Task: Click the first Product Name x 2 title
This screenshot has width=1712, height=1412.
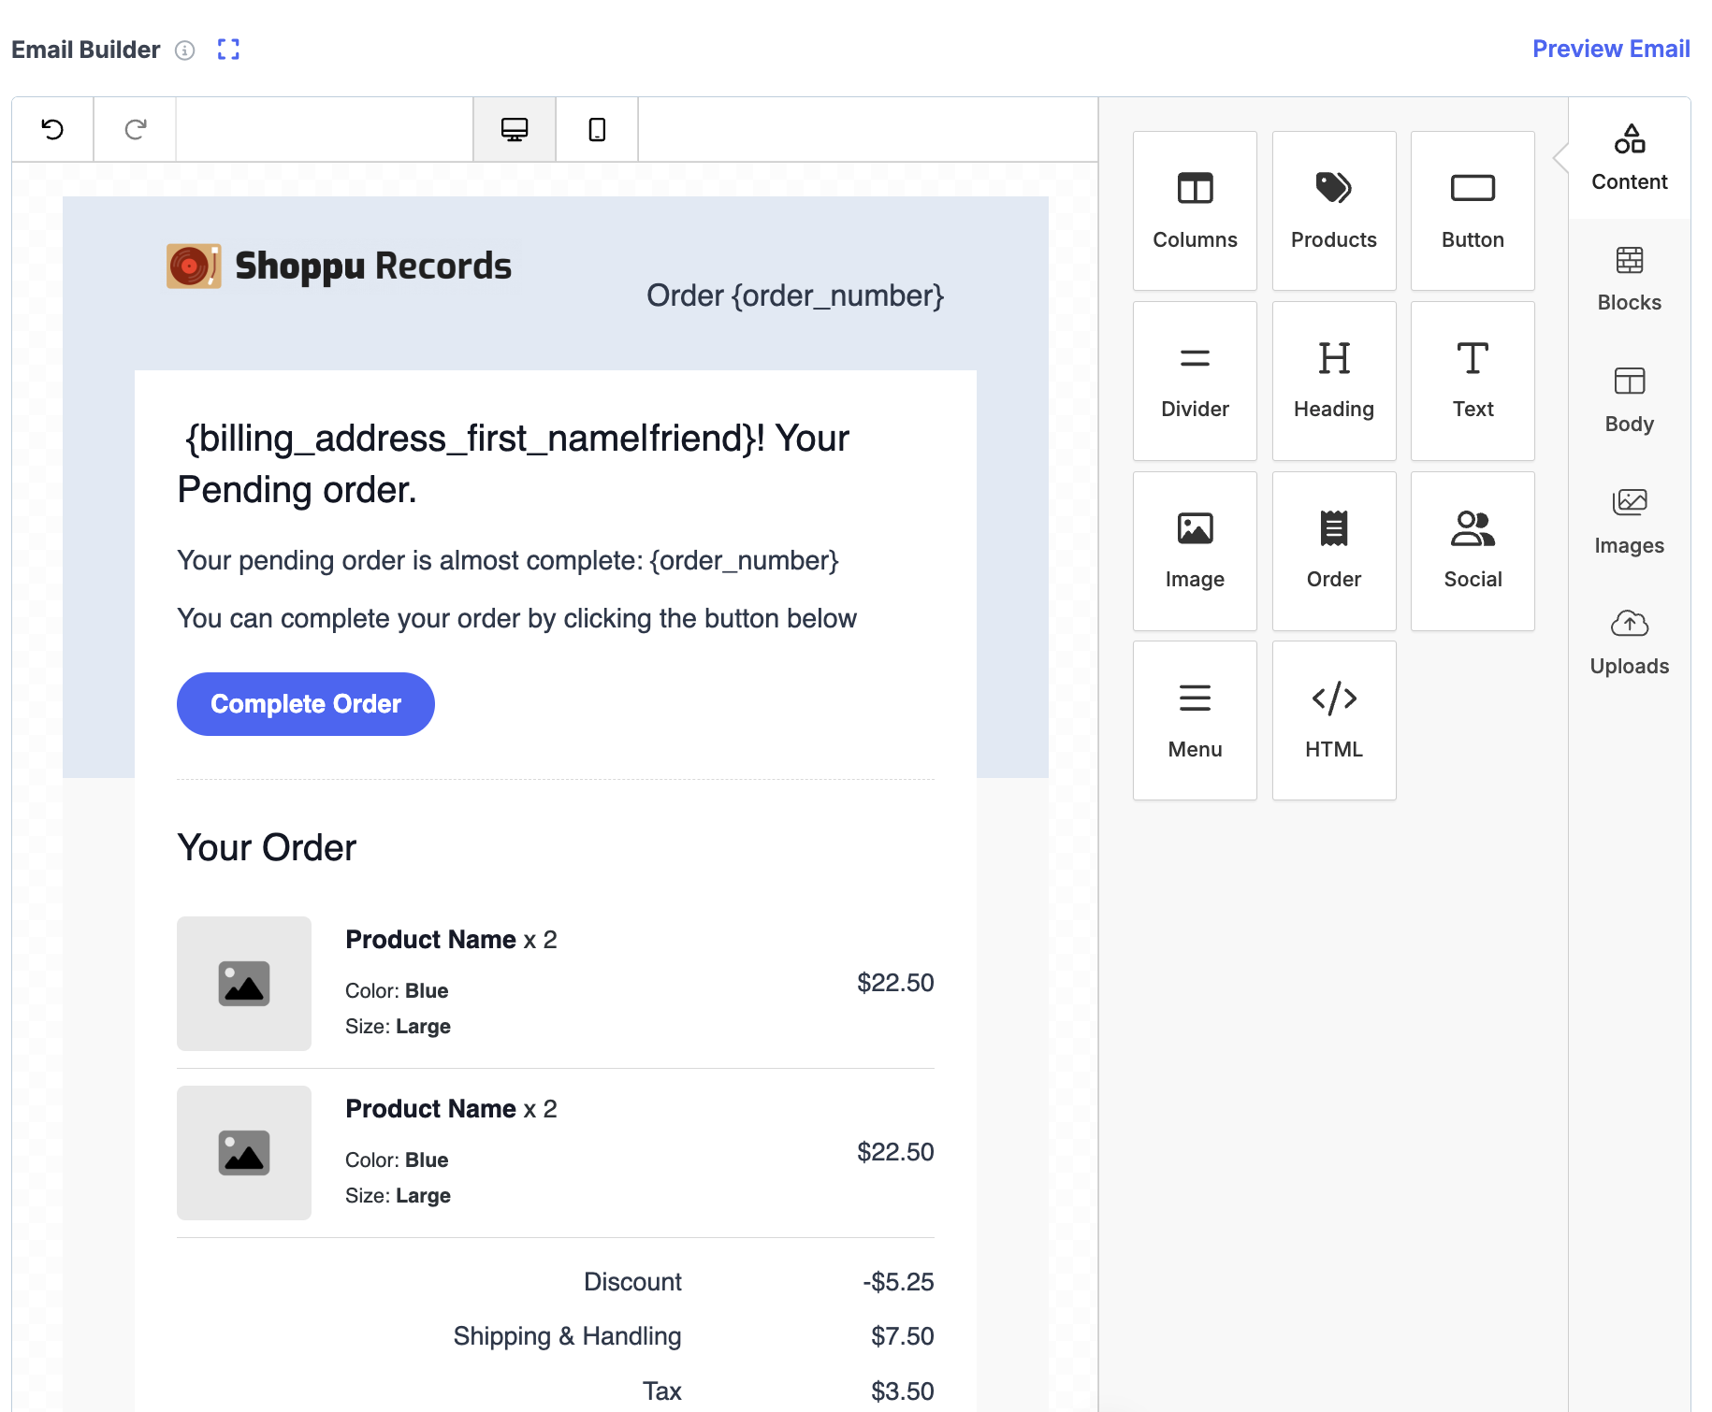Action: pyautogui.click(x=451, y=940)
